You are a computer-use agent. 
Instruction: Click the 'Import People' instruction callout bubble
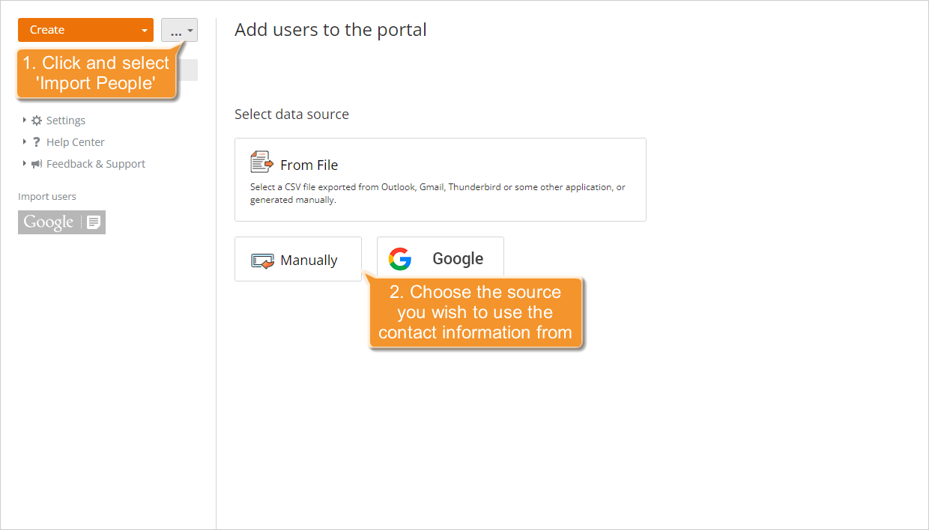pos(96,73)
